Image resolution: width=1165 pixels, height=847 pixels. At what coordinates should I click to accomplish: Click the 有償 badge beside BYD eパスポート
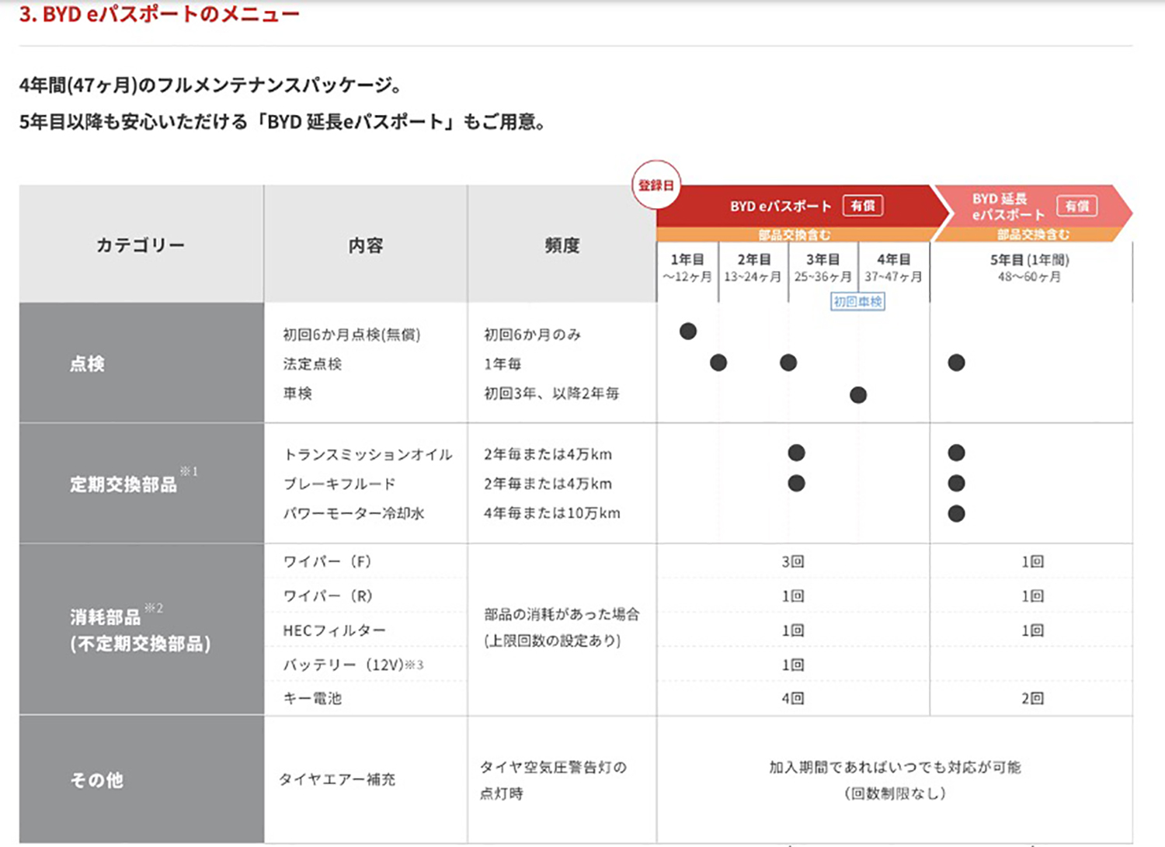click(x=862, y=206)
